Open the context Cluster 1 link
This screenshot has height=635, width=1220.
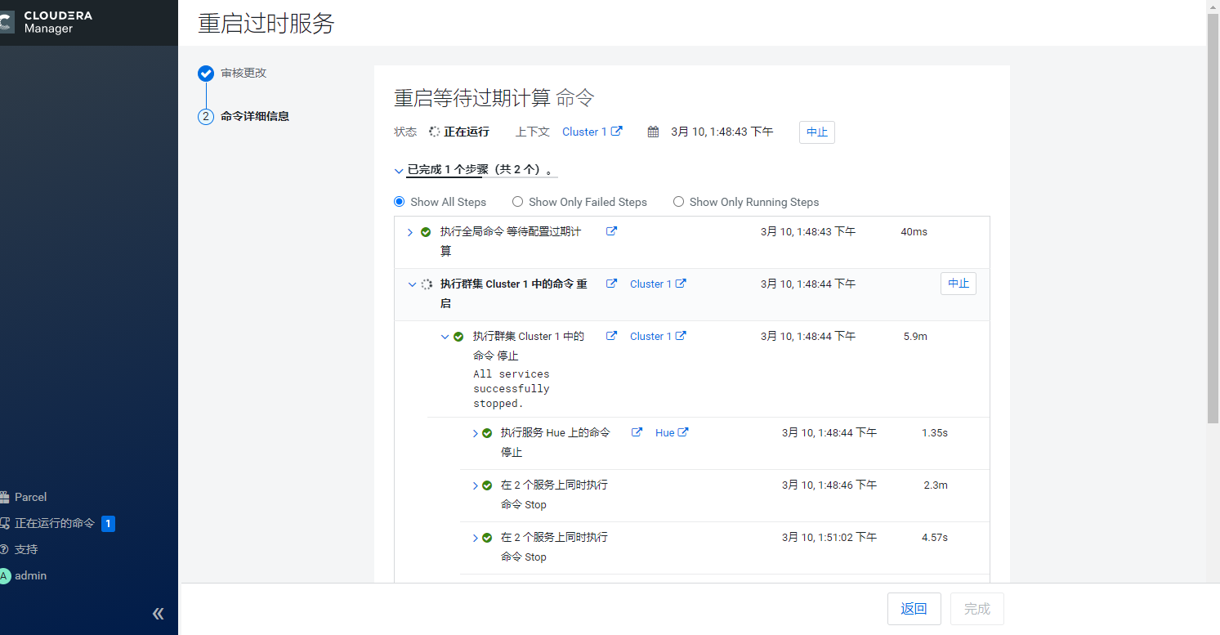click(x=584, y=132)
